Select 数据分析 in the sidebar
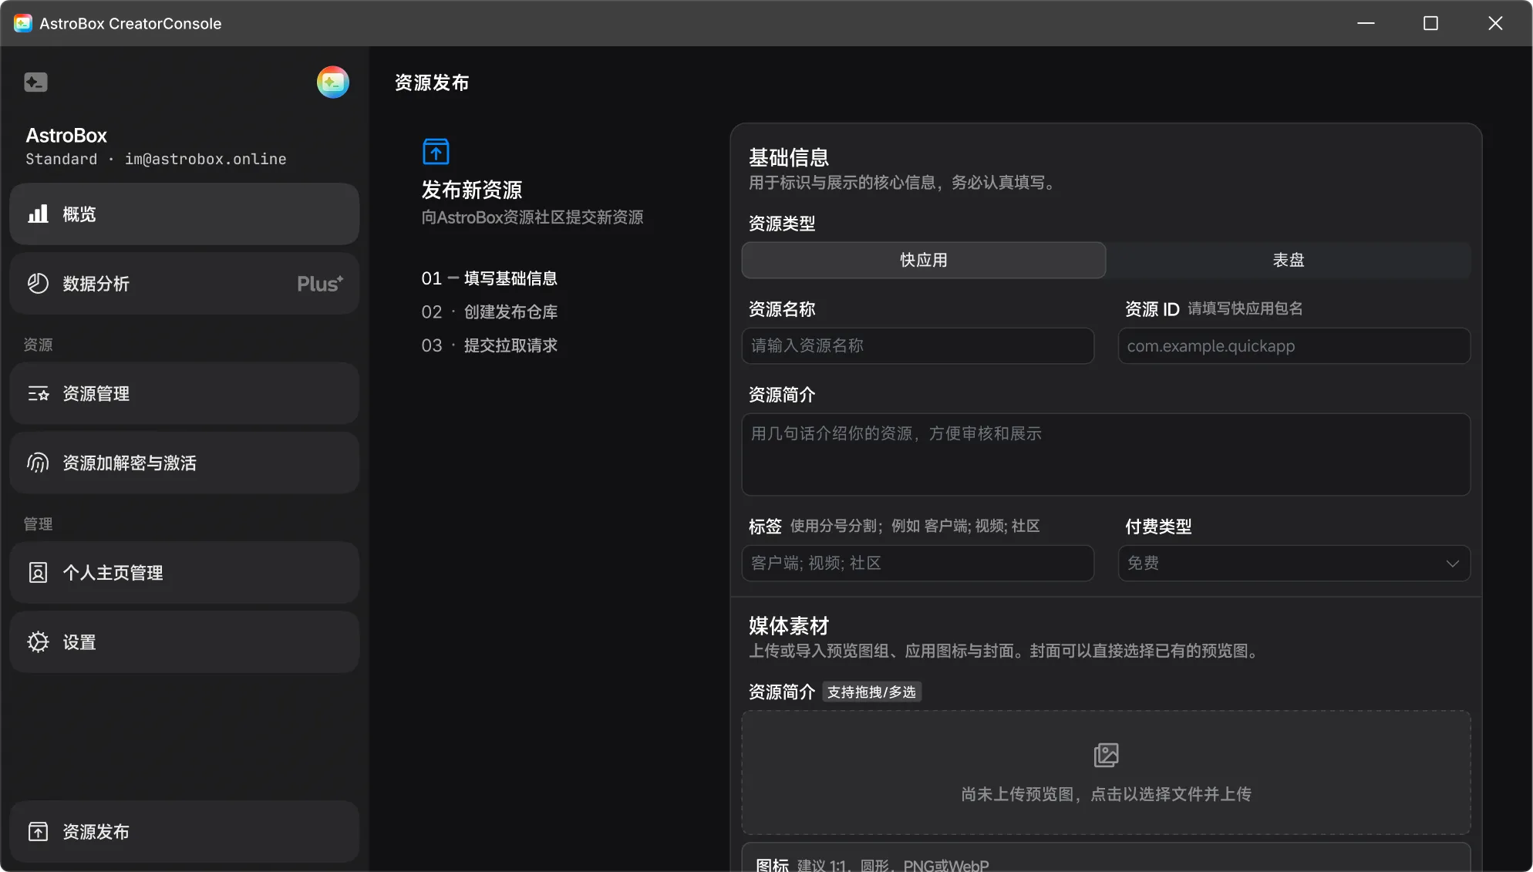The image size is (1533, 872). 184,283
